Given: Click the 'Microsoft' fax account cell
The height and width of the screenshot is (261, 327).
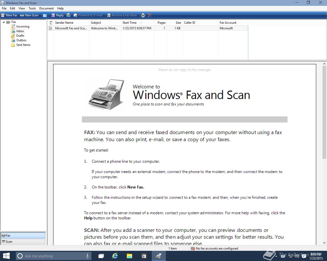Looking at the screenshot, I should coord(226,28).
